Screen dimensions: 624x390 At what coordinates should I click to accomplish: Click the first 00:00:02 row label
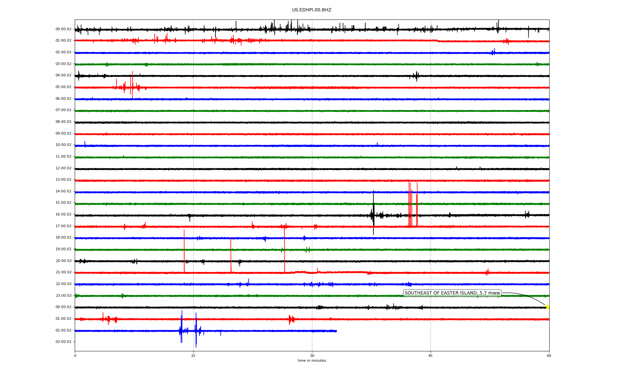click(63, 29)
